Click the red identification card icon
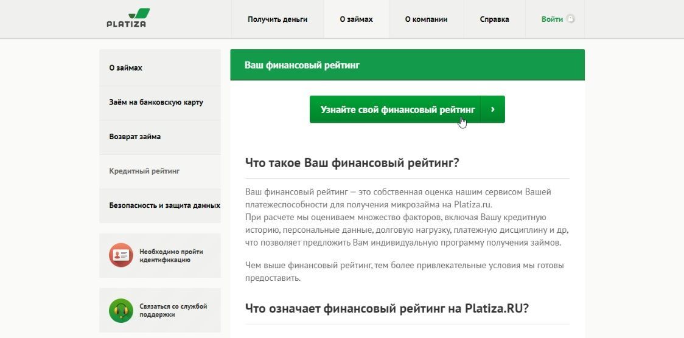 pyautogui.click(x=121, y=255)
